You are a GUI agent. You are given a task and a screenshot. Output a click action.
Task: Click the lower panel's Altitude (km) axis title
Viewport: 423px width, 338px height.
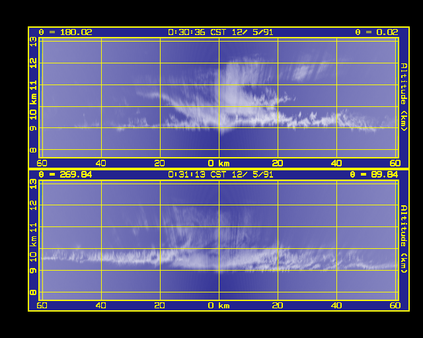pyautogui.click(x=404, y=239)
